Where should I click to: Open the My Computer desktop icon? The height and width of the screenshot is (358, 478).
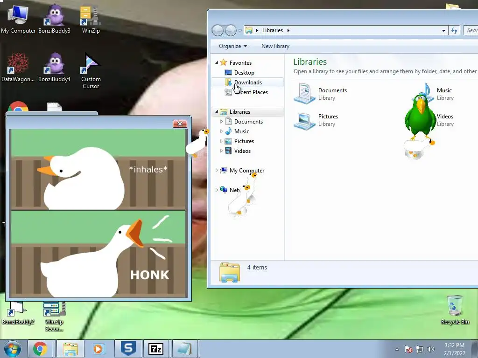click(x=18, y=19)
